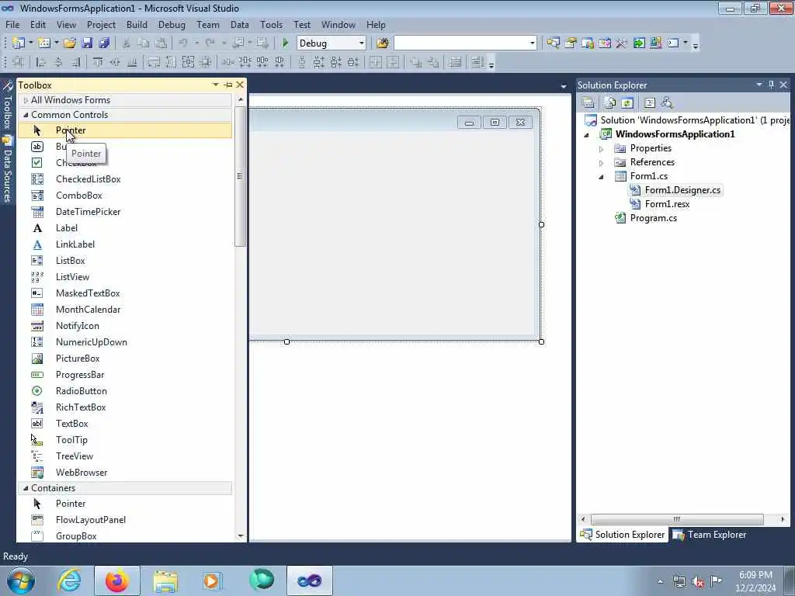Click the Save icon in toolbar
The height and width of the screenshot is (596, 795).
pyautogui.click(x=87, y=43)
